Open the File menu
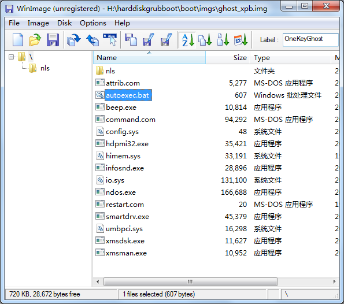 coord(14,23)
